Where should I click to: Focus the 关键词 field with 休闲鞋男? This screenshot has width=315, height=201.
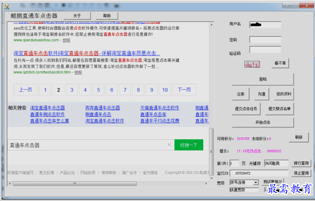click(276, 163)
